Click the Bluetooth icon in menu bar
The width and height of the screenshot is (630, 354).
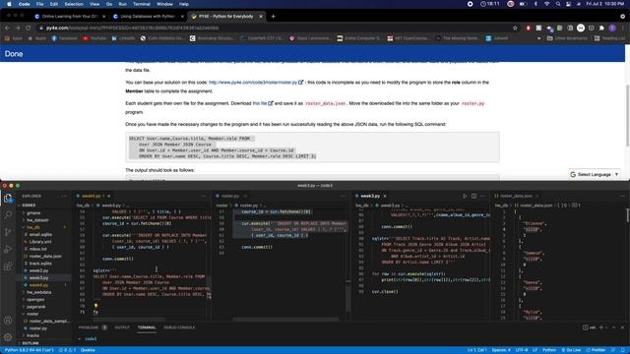point(535,4)
